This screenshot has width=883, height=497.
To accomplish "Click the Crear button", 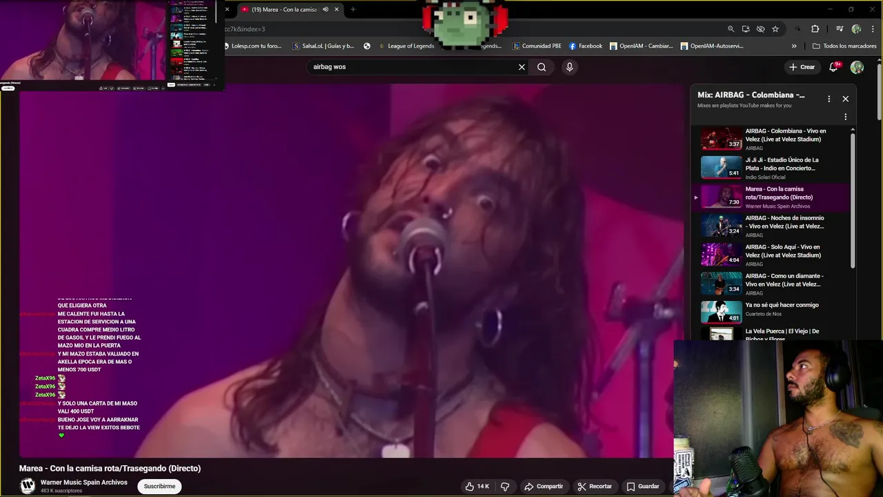I will (x=802, y=67).
